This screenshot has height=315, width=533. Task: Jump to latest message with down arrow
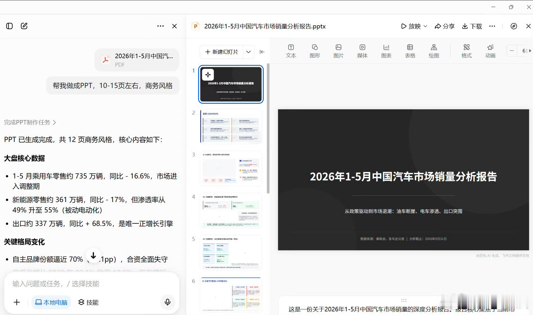pos(93,255)
